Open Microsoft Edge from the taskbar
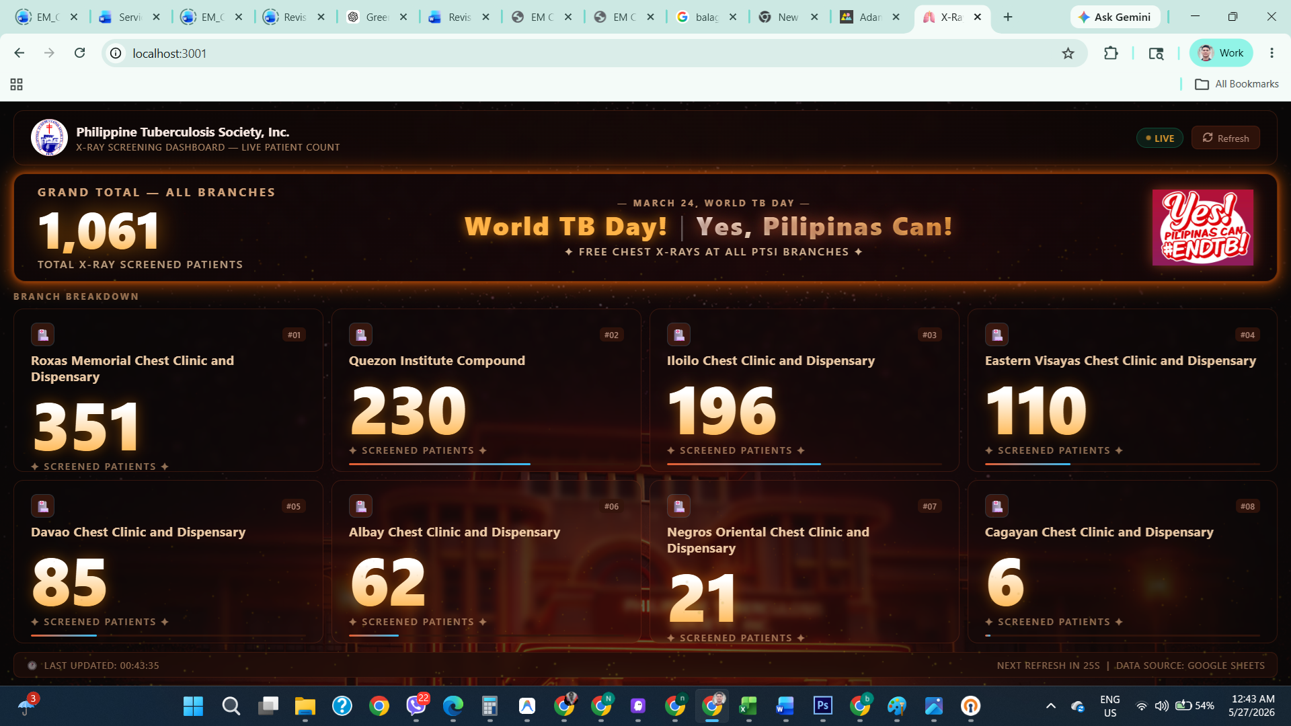This screenshot has height=726, width=1291. click(453, 706)
